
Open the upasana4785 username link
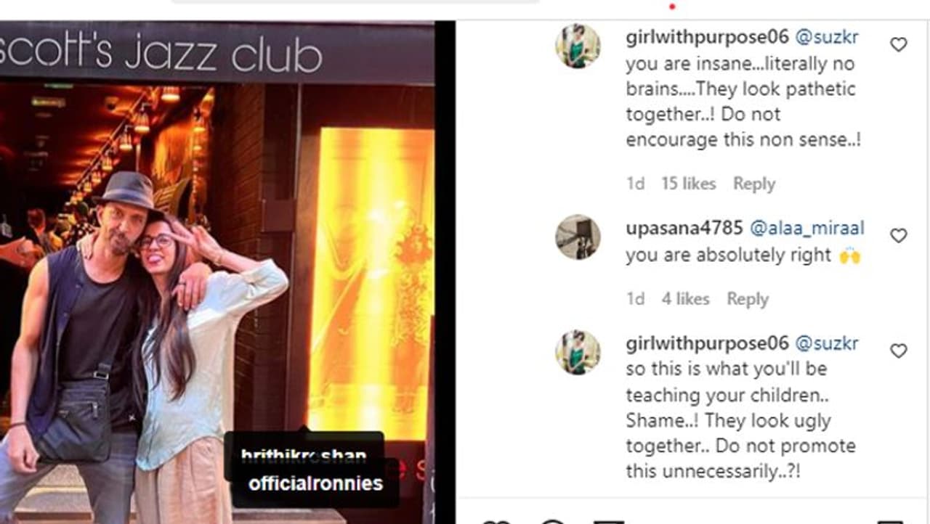pyautogui.click(x=684, y=228)
